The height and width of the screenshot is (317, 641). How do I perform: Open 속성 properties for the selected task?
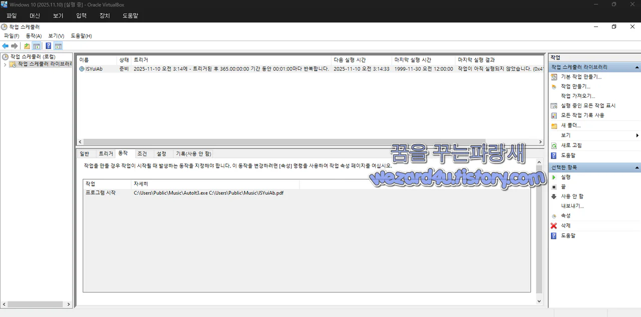click(565, 215)
